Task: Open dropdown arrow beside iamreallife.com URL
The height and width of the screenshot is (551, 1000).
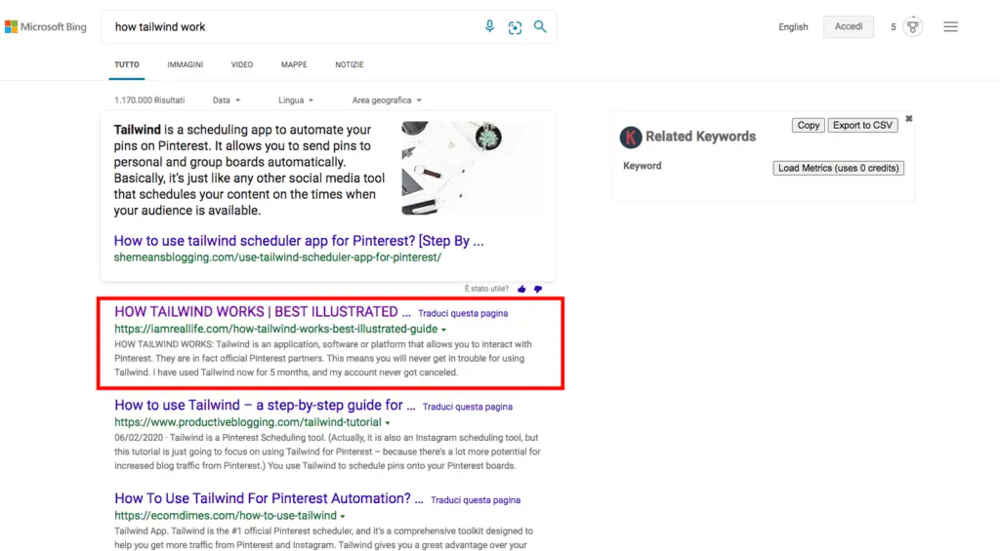Action: (444, 330)
